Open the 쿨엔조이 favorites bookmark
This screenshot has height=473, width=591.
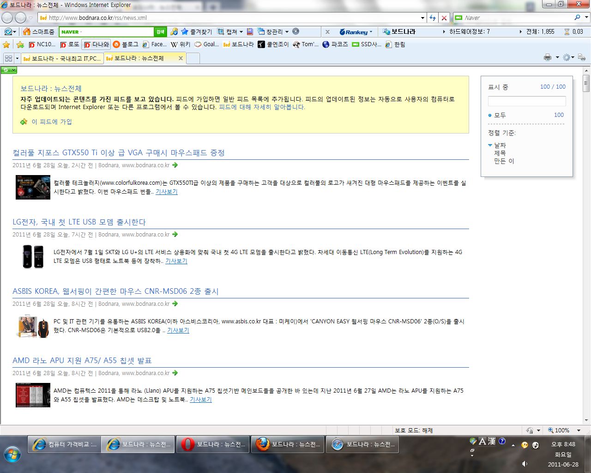[273, 45]
